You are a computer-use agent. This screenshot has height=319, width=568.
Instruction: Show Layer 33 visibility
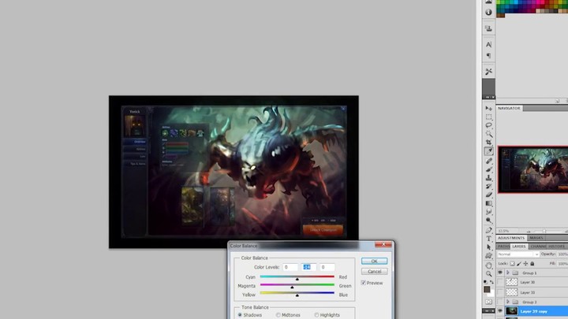500,292
